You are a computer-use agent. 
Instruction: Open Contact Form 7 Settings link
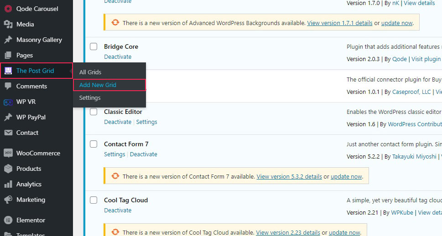click(x=114, y=154)
